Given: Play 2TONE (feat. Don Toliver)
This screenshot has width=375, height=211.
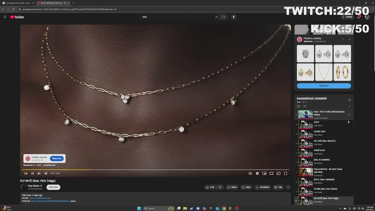Looking at the screenshot, I should pos(323,191).
